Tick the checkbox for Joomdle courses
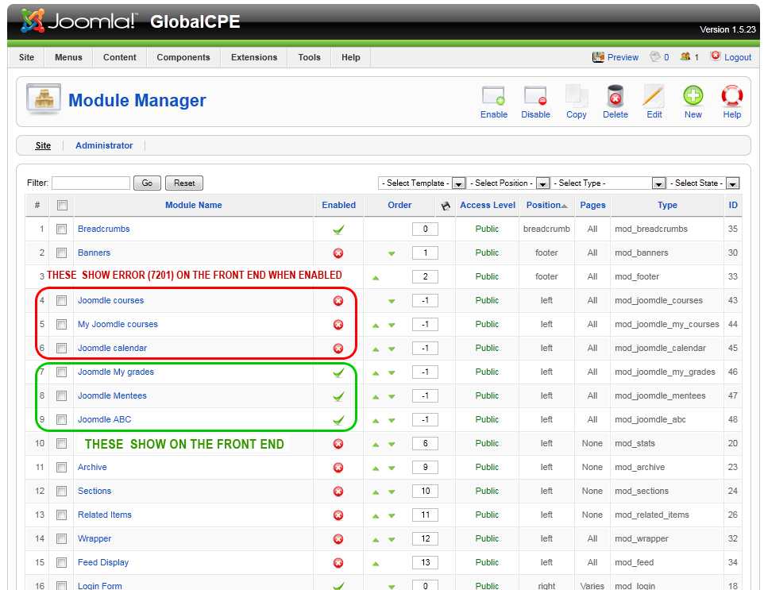The width and height of the screenshot is (764, 590). pyautogui.click(x=62, y=300)
